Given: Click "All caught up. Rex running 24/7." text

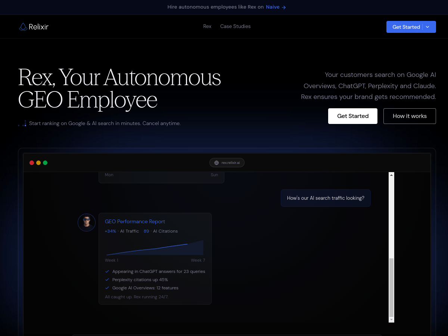Looking at the screenshot, I should [137, 297].
